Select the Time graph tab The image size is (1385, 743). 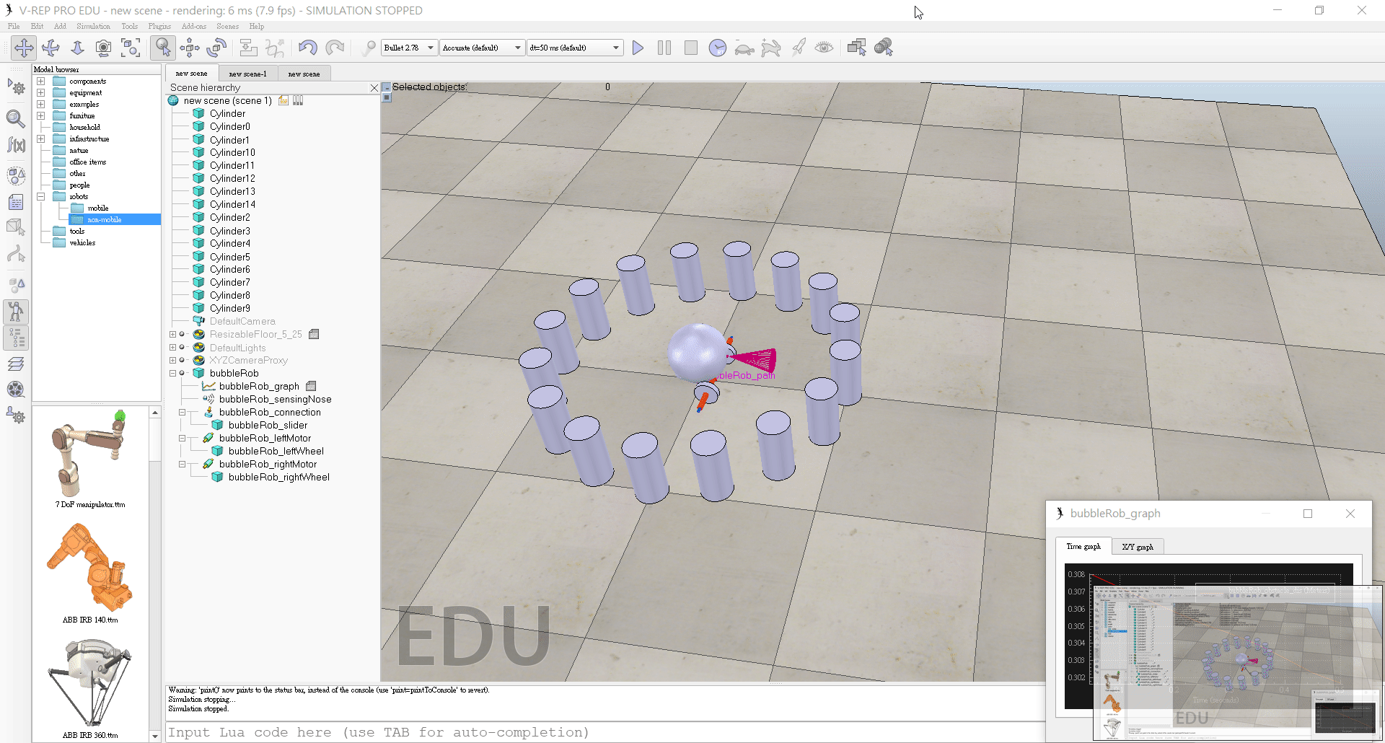pos(1083,546)
